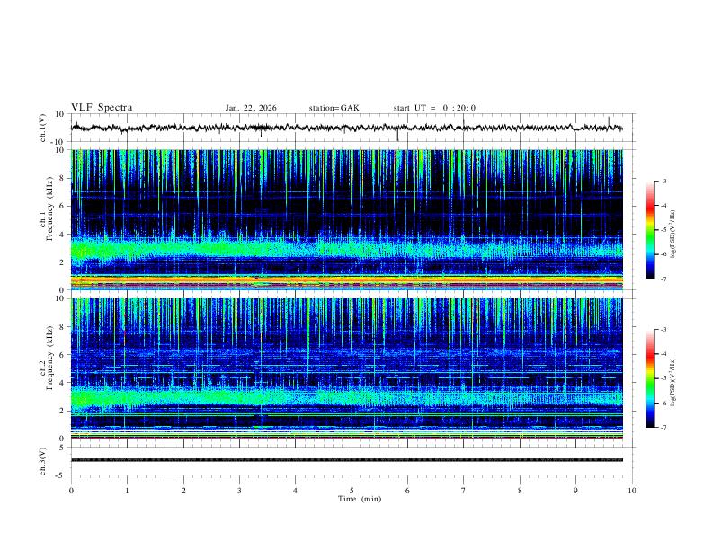
Task: Select the date text "Jan. 22, 2026"
Action: pos(251,108)
